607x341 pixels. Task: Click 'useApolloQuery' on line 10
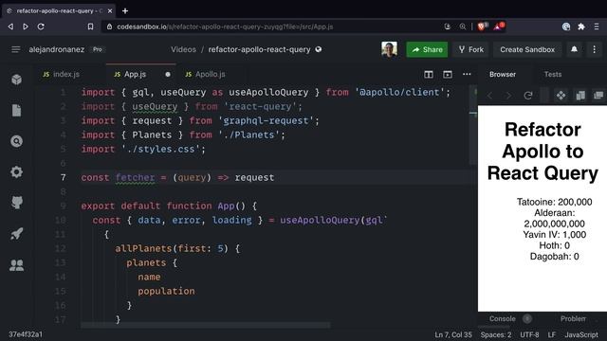(320, 220)
